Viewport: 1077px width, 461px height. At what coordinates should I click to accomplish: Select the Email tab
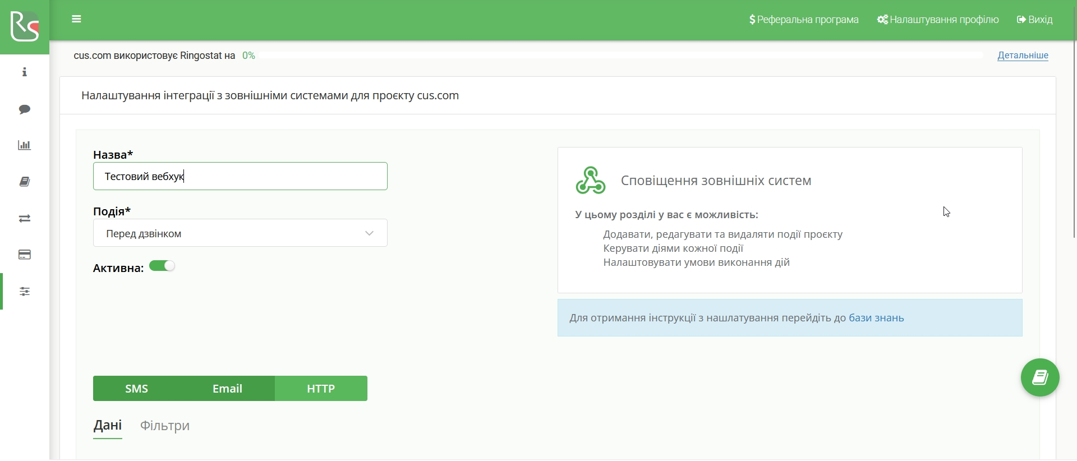pos(227,389)
